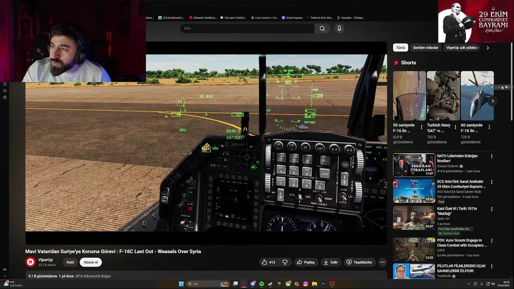
Task: Click the YouTube search magnifier button
Action: (322, 28)
